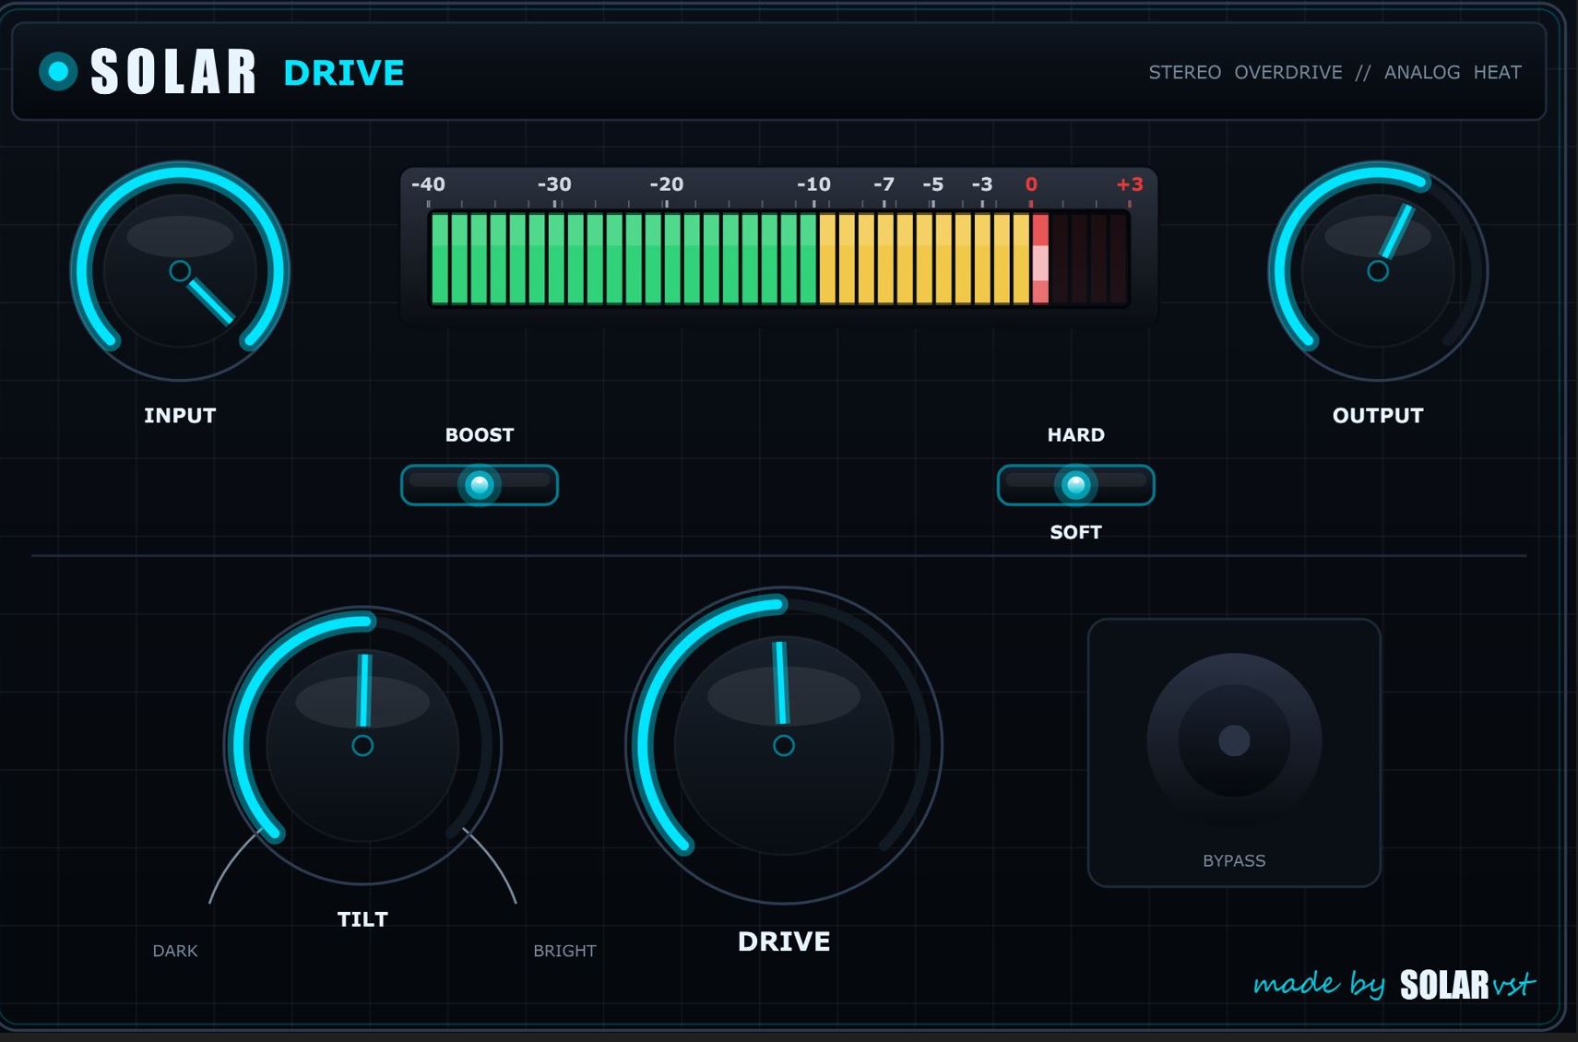The width and height of the screenshot is (1578, 1042).
Task: Click the -3 meter scale label
Action: [x=982, y=184]
